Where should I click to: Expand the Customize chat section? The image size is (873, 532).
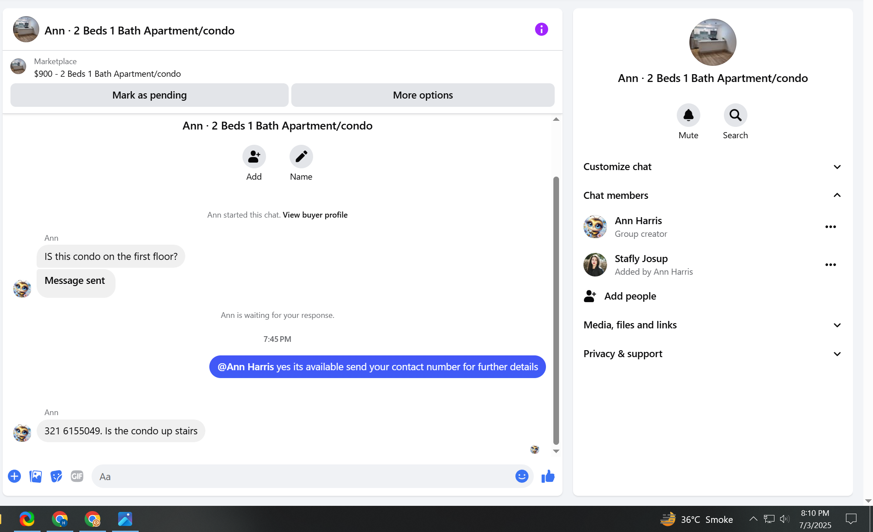tap(837, 167)
